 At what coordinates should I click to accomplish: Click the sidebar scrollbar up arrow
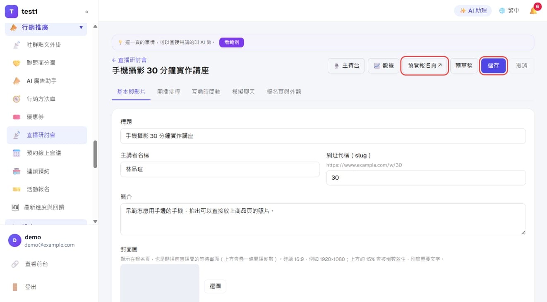[95, 26]
